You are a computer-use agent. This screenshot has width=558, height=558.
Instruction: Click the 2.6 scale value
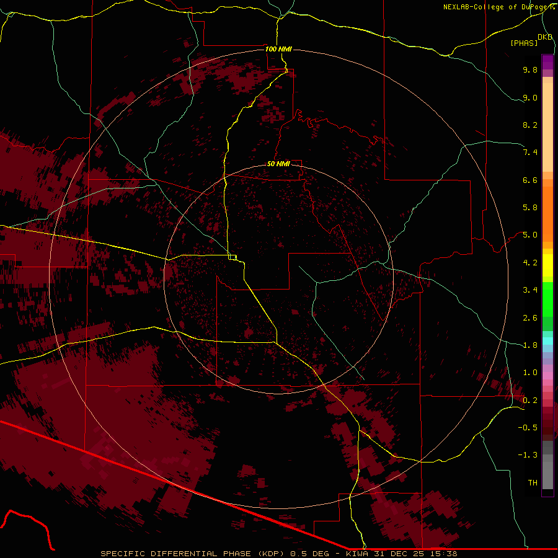(x=530, y=318)
